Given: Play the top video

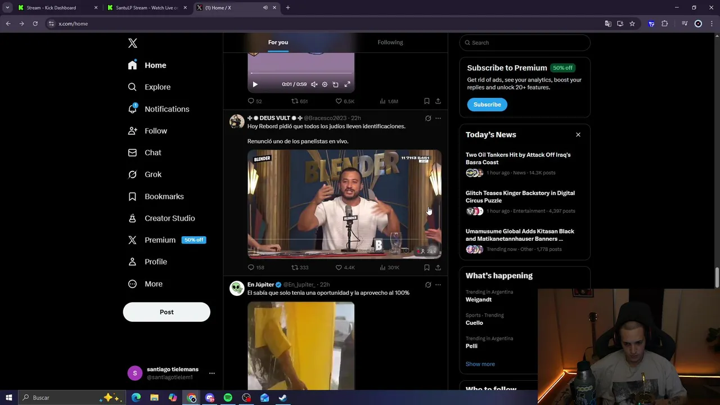Looking at the screenshot, I should (255, 84).
